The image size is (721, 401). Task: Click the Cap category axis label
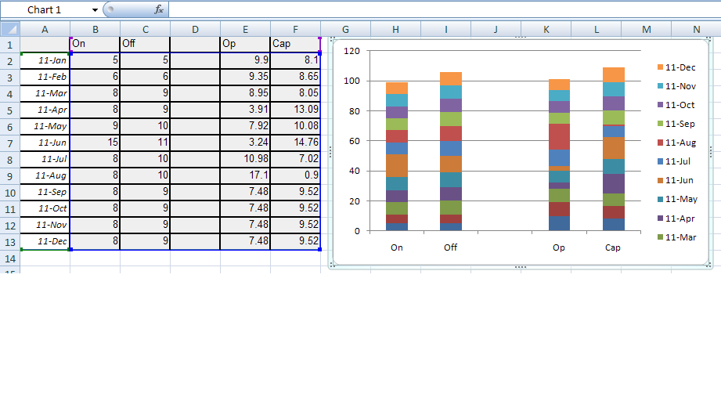tap(613, 247)
